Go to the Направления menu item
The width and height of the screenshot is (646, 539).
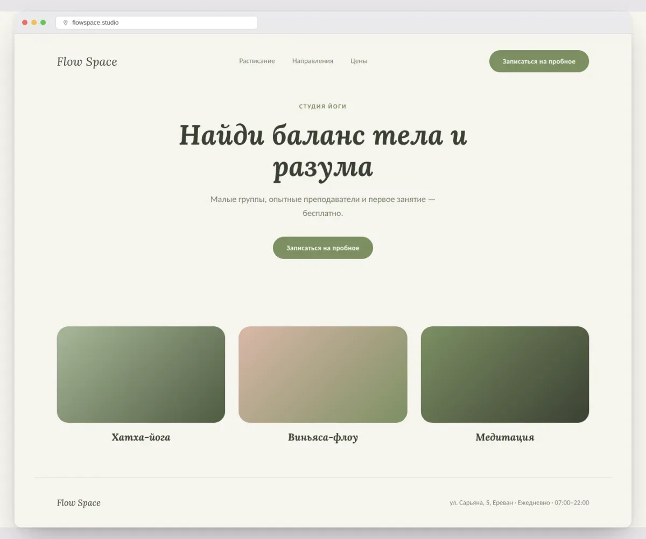pos(313,61)
